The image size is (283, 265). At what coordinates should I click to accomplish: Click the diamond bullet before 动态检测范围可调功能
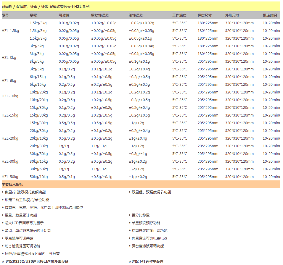(3, 246)
